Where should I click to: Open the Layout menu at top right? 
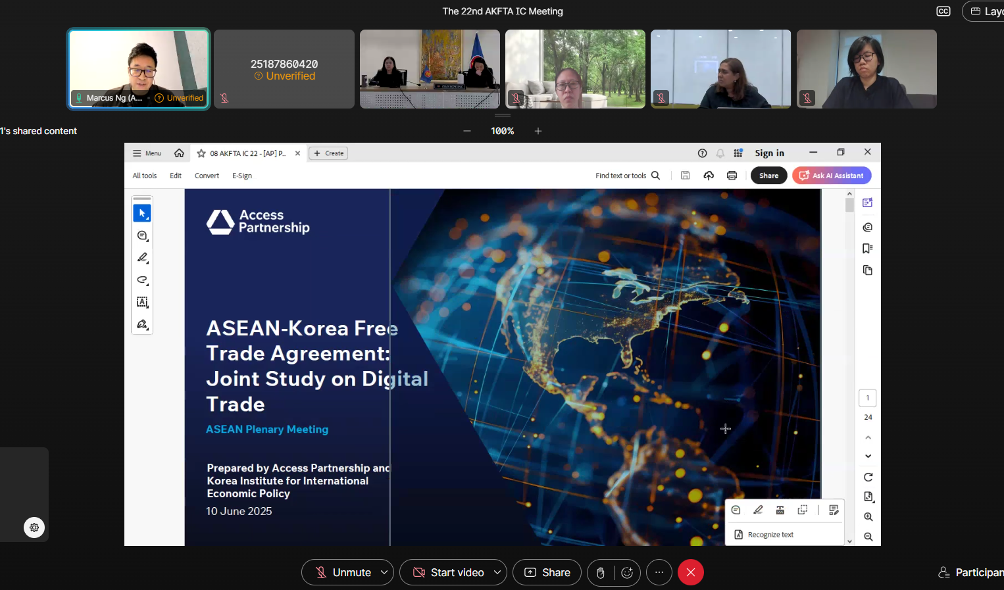click(x=984, y=11)
